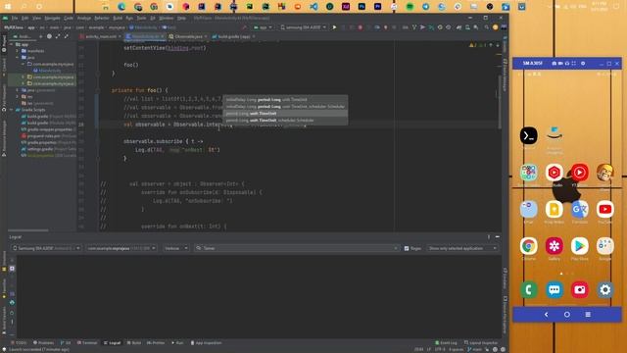Open Microsoft Edge from the Windows taskbar
Image resolution: width=627 pixels, height=353 pixels.
coord(121,7)
